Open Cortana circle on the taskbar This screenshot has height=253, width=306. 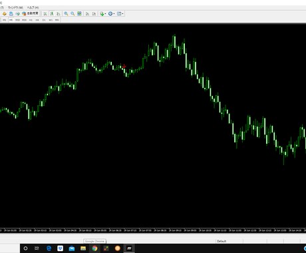(25, 248)
